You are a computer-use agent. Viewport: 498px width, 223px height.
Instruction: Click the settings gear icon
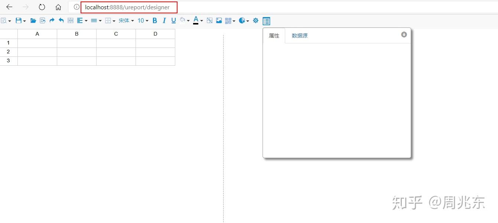click(255, 21)
